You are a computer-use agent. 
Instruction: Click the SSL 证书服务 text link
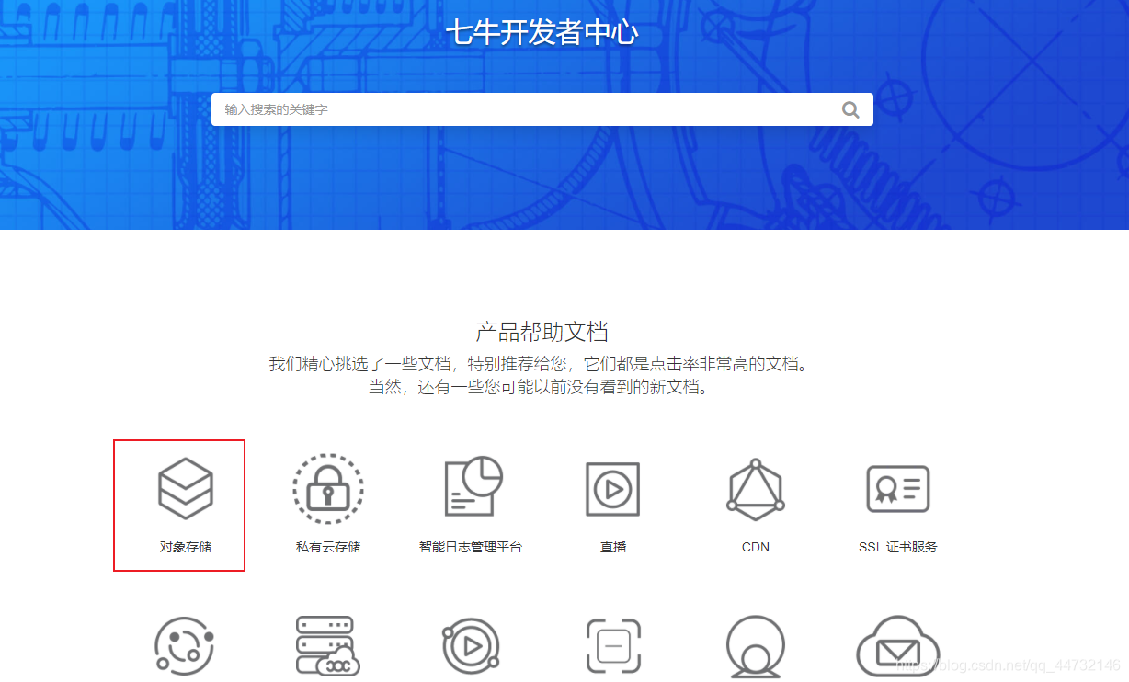[x=898, y=547]
